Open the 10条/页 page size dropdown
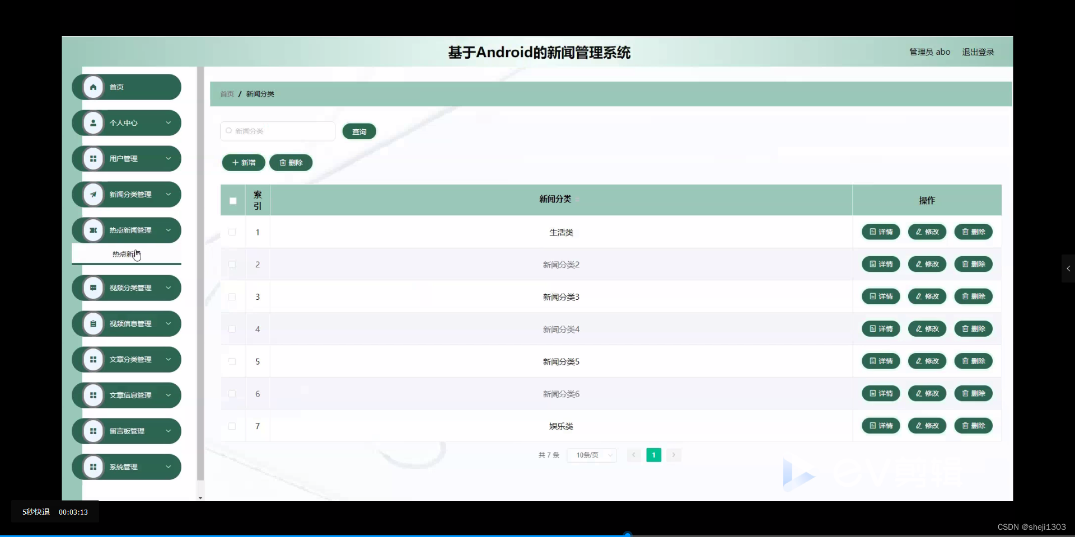The width and height of the screenshot is (1075, 537). click(591, 455)
